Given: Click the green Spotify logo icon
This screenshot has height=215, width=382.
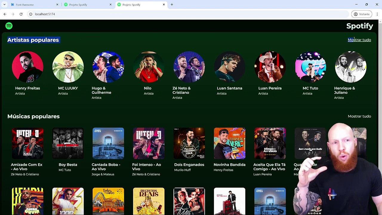Looking at the screenshot, I should pyautogui.click(x=9, y=26).
